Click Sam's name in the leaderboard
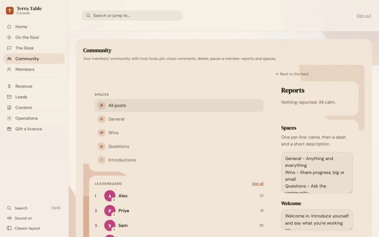 coord(123,225)
